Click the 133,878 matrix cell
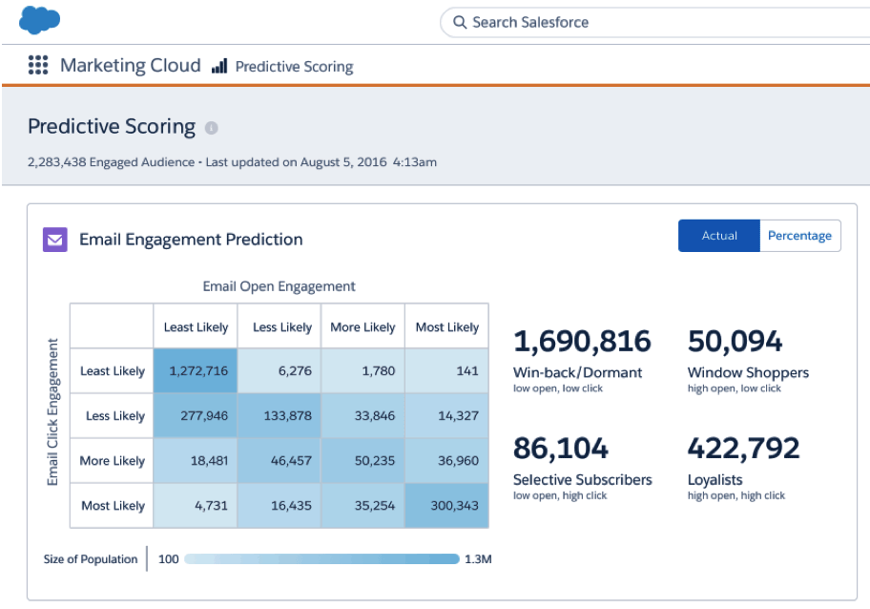The image size is (870, 609). [x=279, y=416]
